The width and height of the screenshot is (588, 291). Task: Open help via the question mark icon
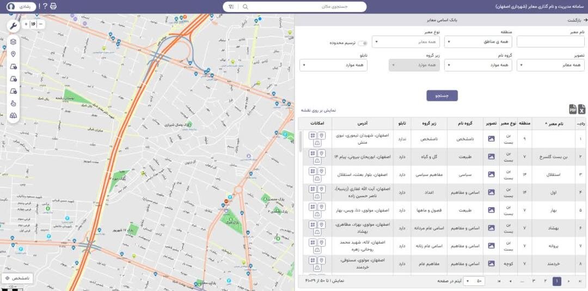tap(45, 7)
